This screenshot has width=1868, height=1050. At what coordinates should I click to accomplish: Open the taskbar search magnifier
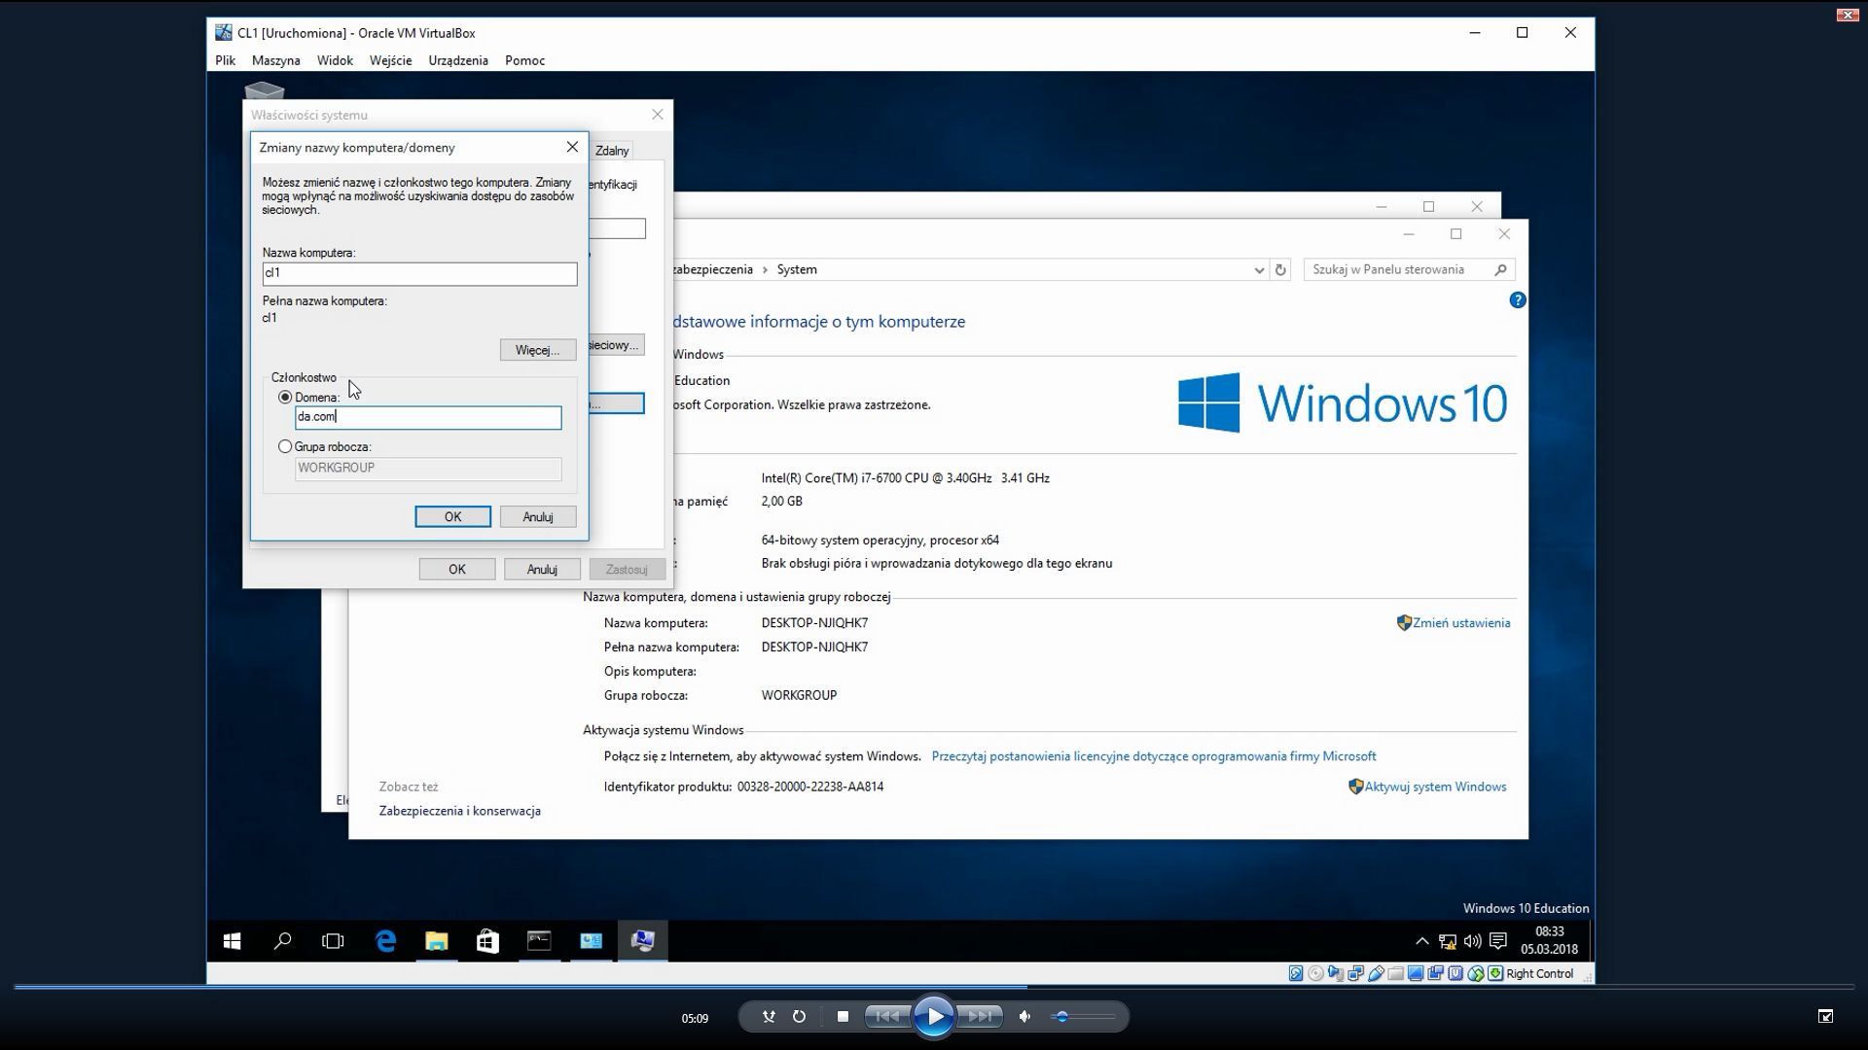pyautogui.click(x=282, y=941)
